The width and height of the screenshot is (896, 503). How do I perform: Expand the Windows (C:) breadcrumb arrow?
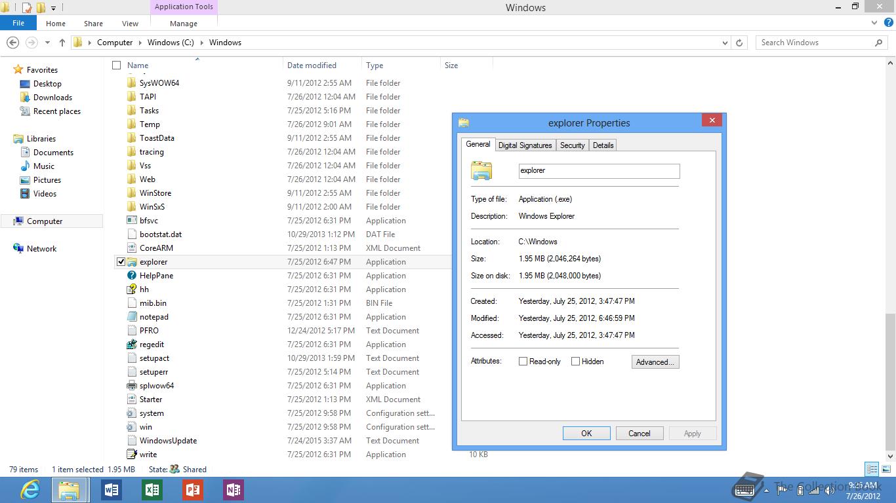[x=201, y=43]
